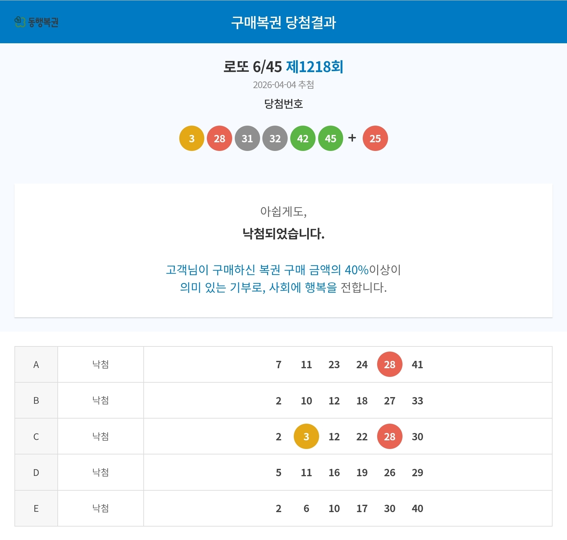Click number 12 in row B

(334, 401)
